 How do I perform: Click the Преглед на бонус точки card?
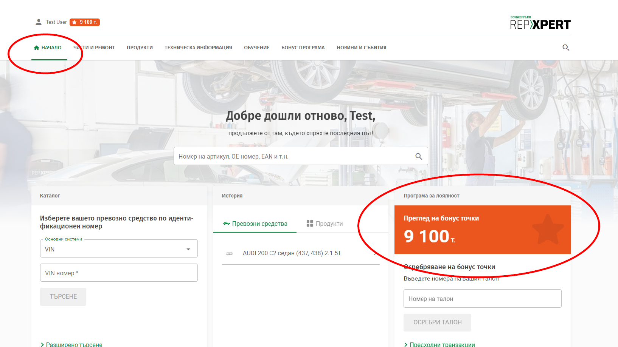pyautogui.click(x=482, y=230)
